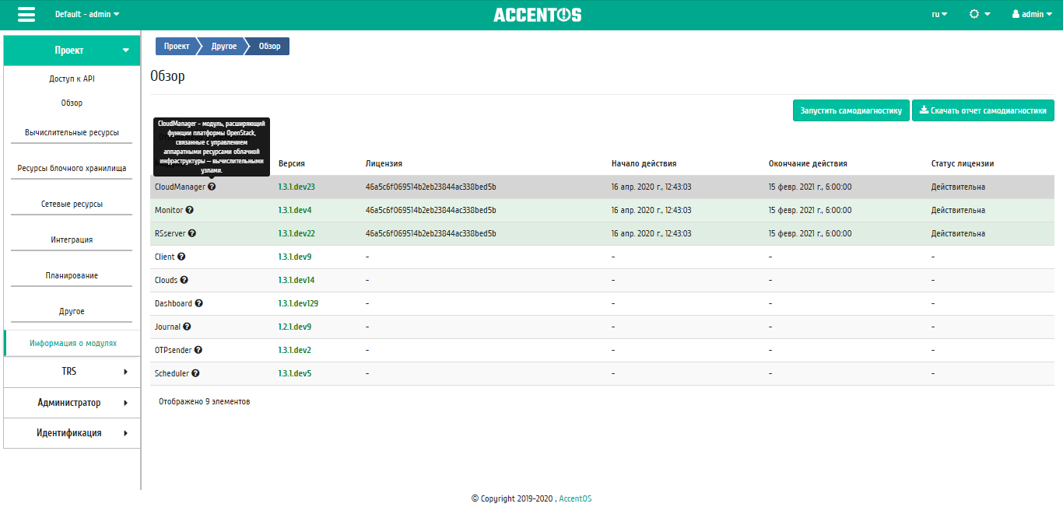Viewport: 1063px width, 507px height.
Task: Click the help icon beside OTPsender
Action: [x=198, y=350]
